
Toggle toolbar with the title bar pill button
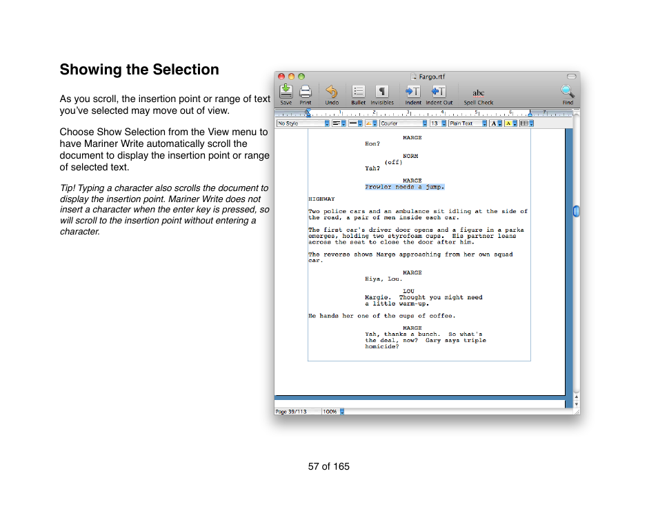[571, 77]
